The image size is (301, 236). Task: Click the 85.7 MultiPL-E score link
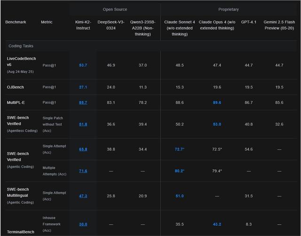83,102
